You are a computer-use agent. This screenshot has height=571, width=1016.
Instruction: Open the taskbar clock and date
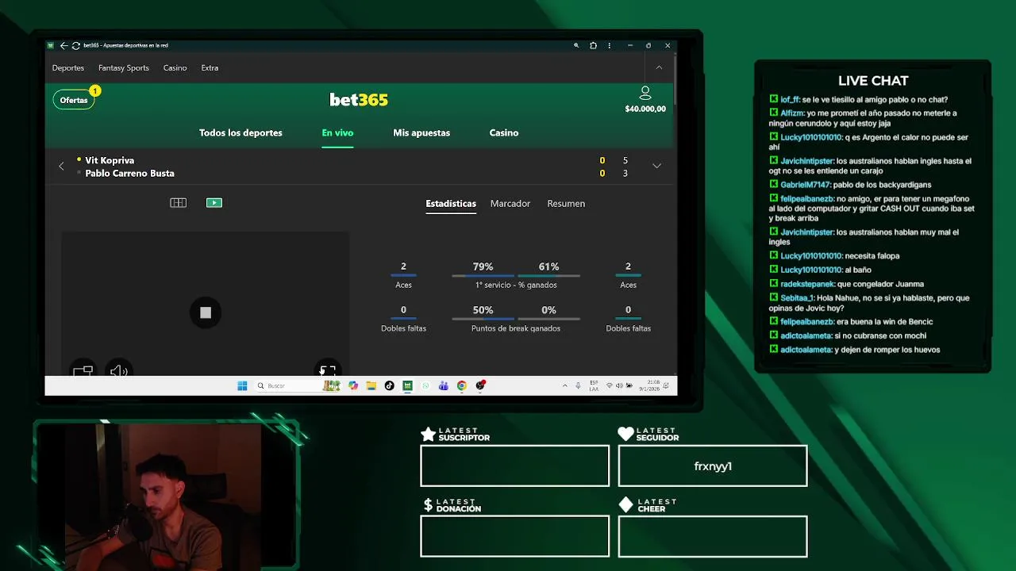649,385
